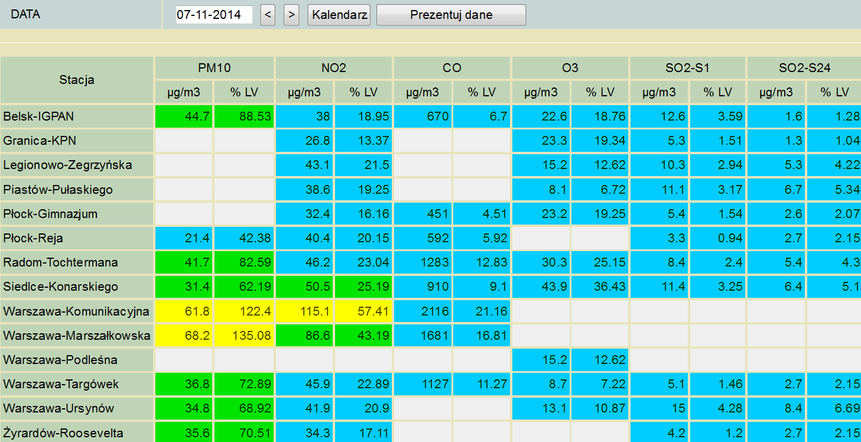The height and width of the screenshot is (442, 861).
Task: Click Siedlce-Konarskiego O3 value 43.9
Action: click(x=541, y=287)
